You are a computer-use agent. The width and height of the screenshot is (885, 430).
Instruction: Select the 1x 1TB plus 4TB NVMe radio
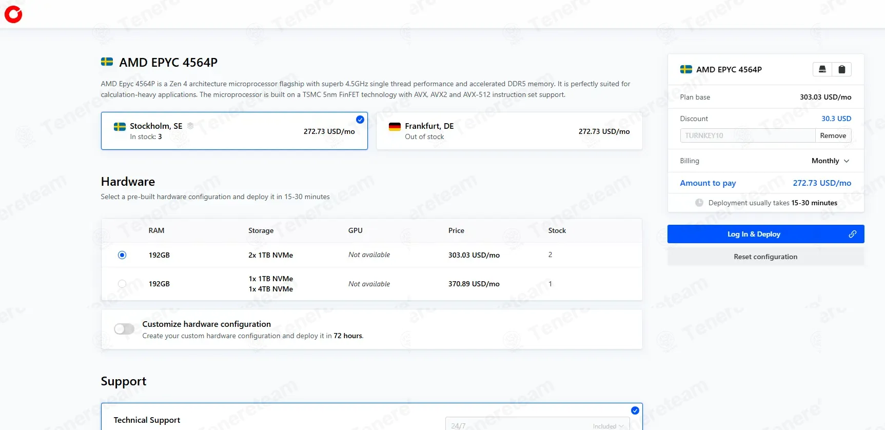tap(122, 284)
